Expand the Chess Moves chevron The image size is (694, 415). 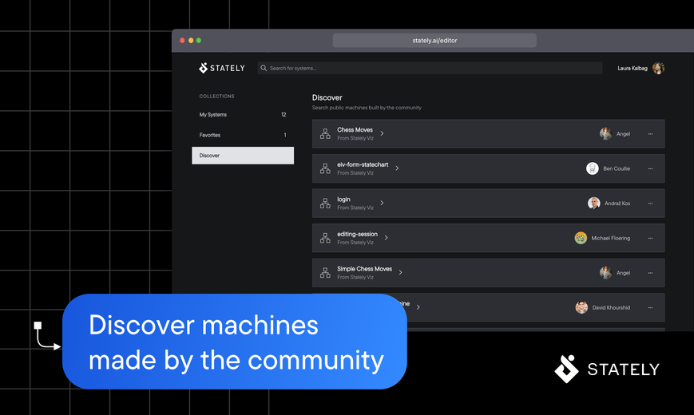click(382, 133)
